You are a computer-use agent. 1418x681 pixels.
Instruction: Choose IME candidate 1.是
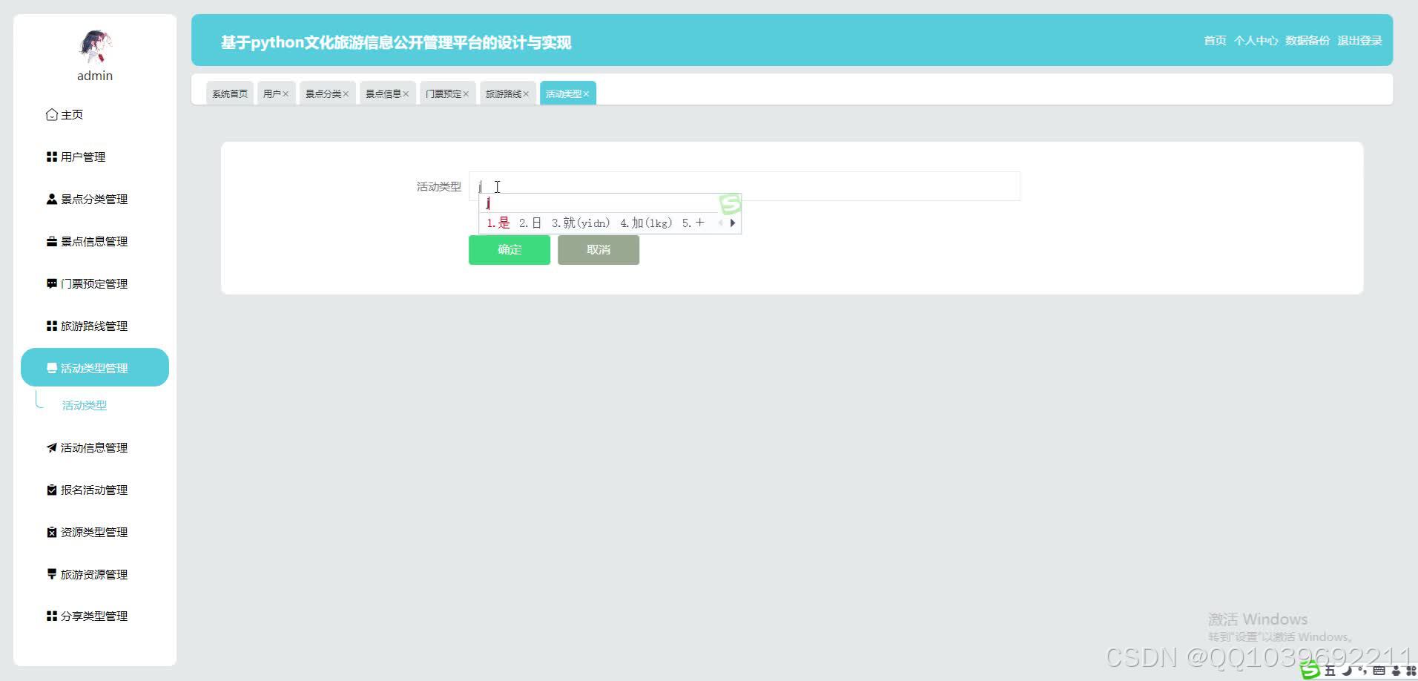pos(498,223)
